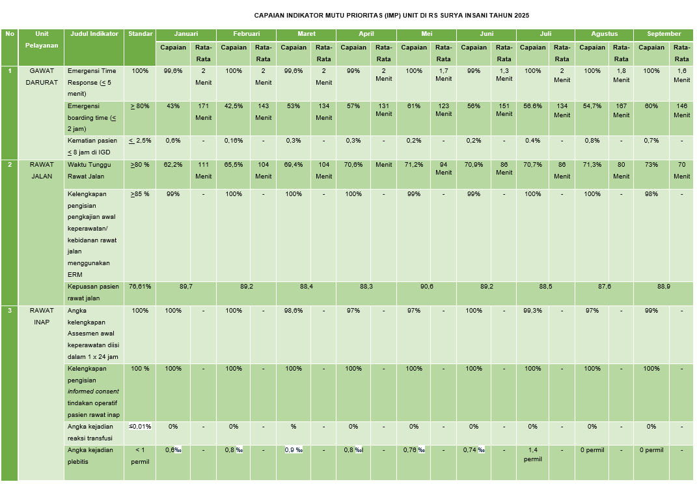Click the 'Emergensi Time Response' indicator cell

pos(94,82)
